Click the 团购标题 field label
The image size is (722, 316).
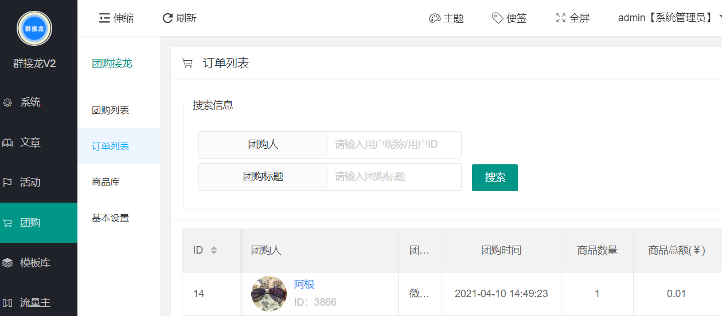tap(263, 177)
